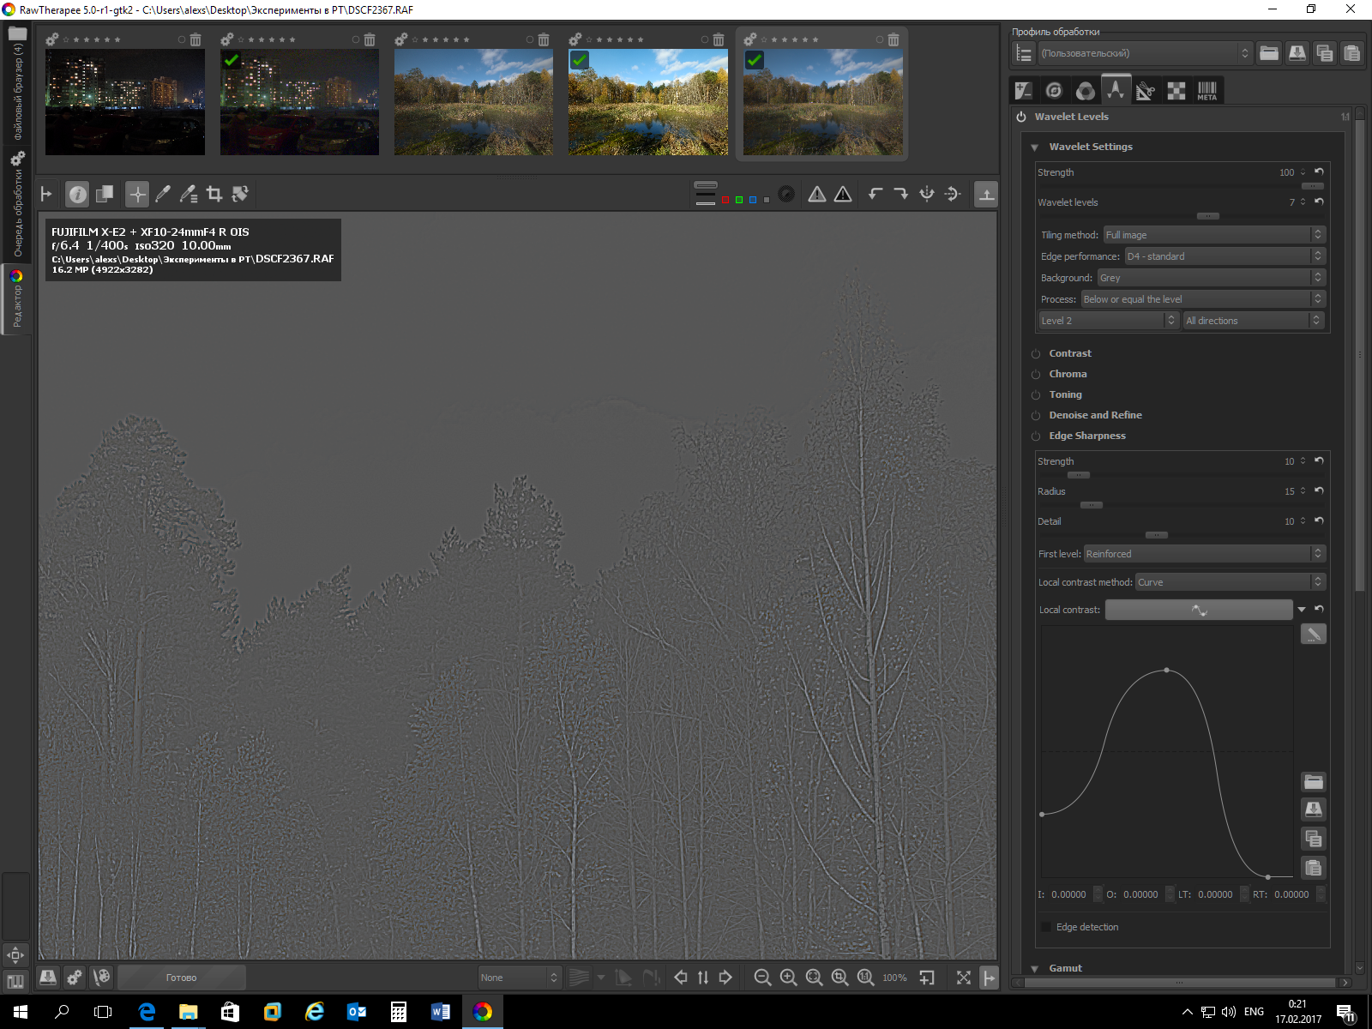Open the first night city thumbnail
The image size is (1372, 1029).
pos(125,102)
